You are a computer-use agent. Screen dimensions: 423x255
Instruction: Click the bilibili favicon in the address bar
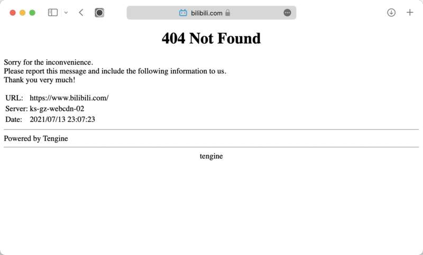point(183,13)
